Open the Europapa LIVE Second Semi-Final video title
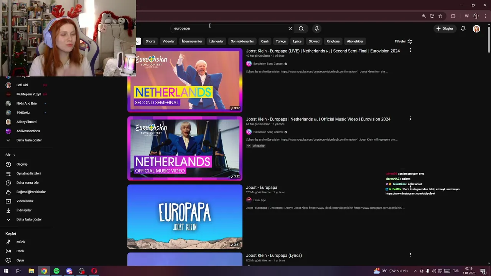The width and height of the screenshot is (491, 276). click(323, 51)
